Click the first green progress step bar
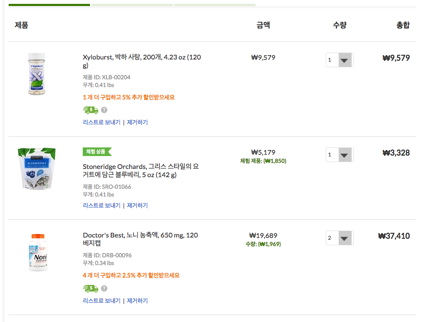Viewport: 424px width, 322px height. pyautogui.click(x=49, y=5)
